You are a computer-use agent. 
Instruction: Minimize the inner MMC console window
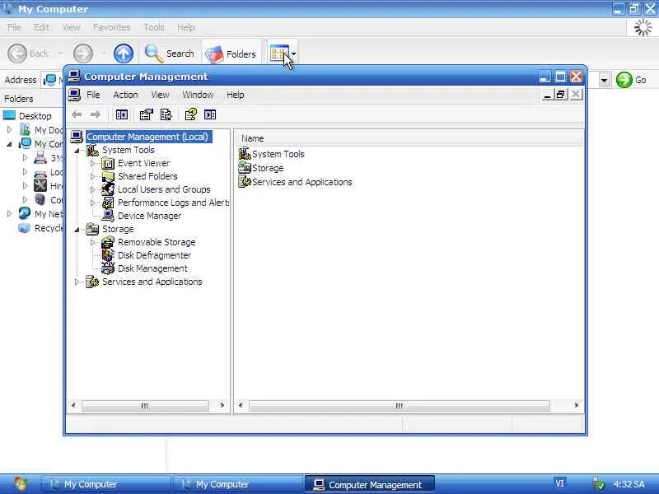(x=547, y=95)
